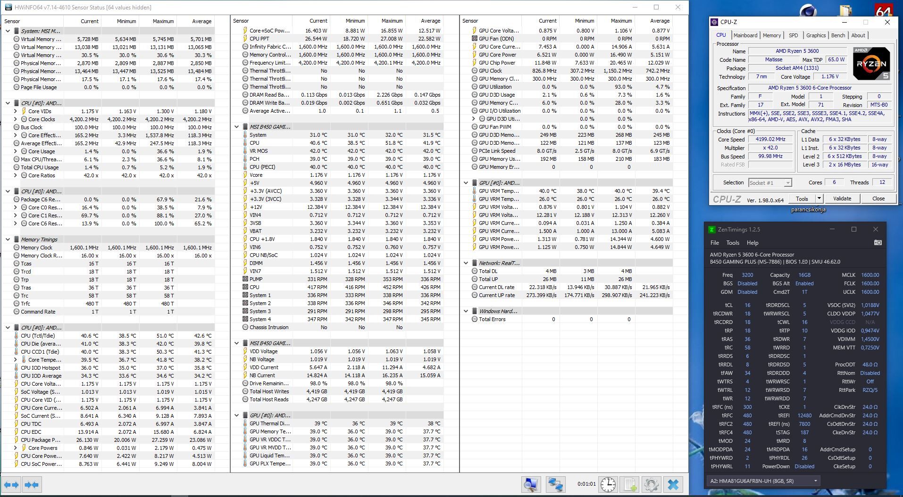Viewport: 903px width, 497px height.
Task: Collapse the Windows Hard... section
Action: pos(466,311)
